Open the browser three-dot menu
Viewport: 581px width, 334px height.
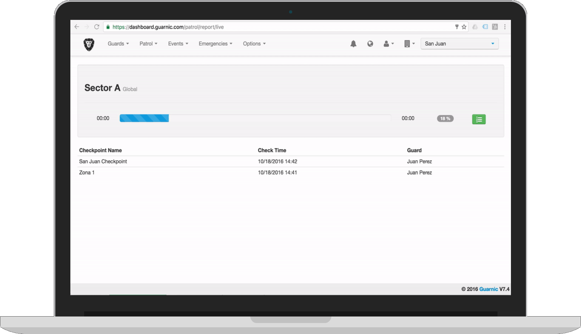(x=505, y=27)
